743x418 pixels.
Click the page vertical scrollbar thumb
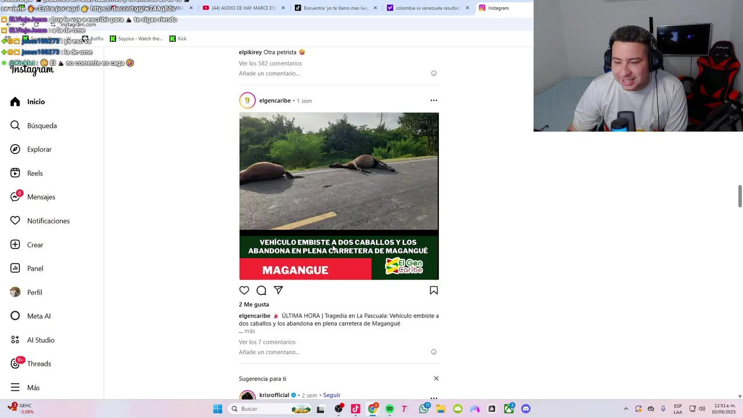pos(740,196)
